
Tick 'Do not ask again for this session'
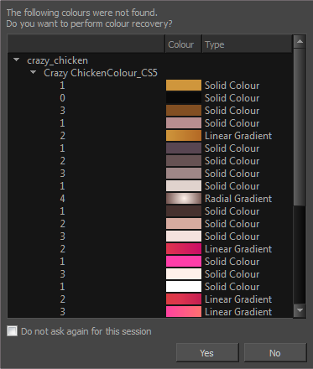click(x=12, y=331)
